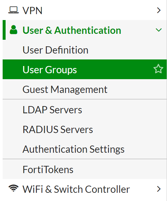Open the WiFi & Switch Controller menu label
167x201 pixels.
[76, 189]
